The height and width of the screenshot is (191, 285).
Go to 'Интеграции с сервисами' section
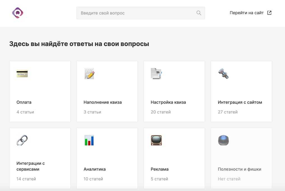pyautogui.click(x=31, y=166)
